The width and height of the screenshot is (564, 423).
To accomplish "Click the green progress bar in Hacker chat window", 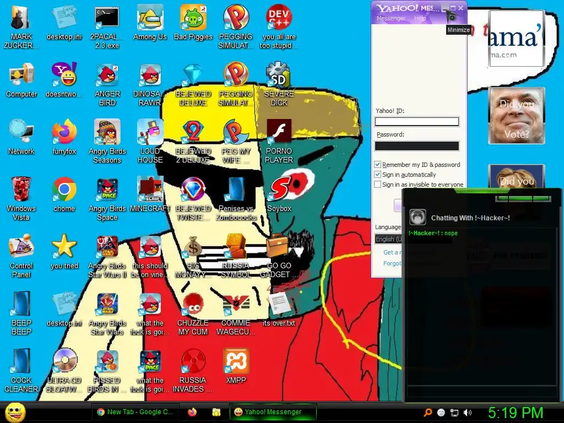I will (x=523, y=198).
